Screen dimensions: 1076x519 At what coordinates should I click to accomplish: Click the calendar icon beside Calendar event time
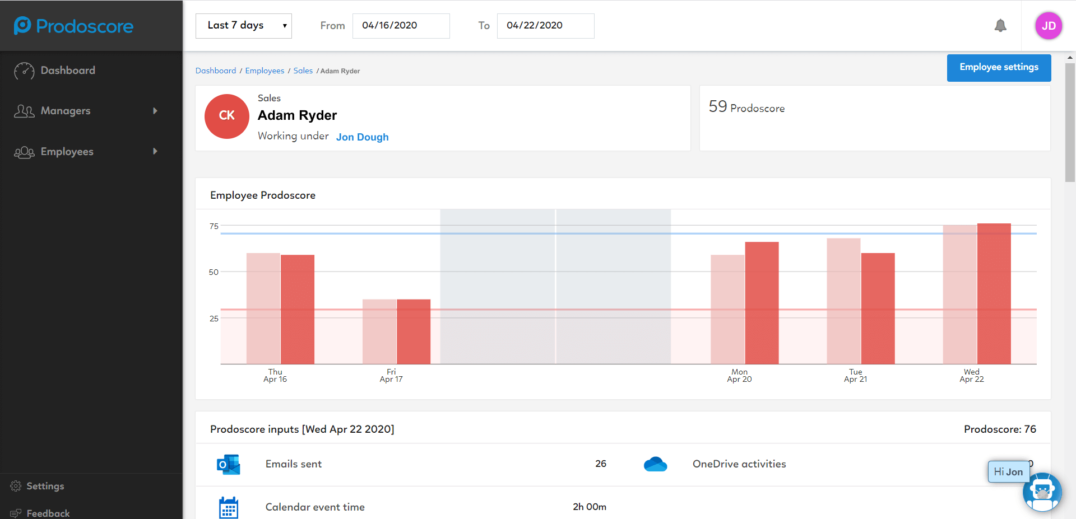pyautogui.click(x=229, y=507)
